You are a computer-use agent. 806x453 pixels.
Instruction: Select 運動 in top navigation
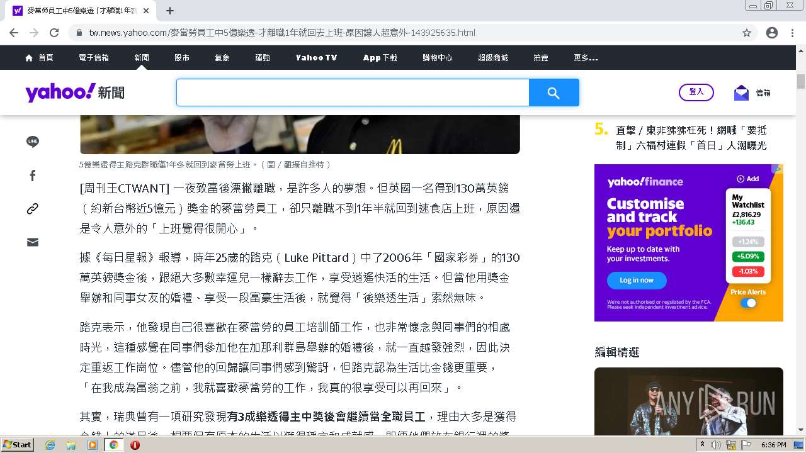(x=263, y=57)
